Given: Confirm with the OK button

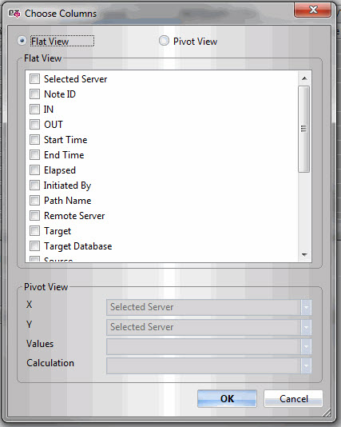Looking at the screenshot, I should coord(227,399).
